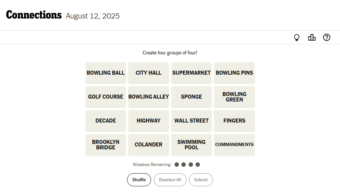Click the Connections game title
The width and height of the screenshot is (340, 195).
[x=34, y=15]
